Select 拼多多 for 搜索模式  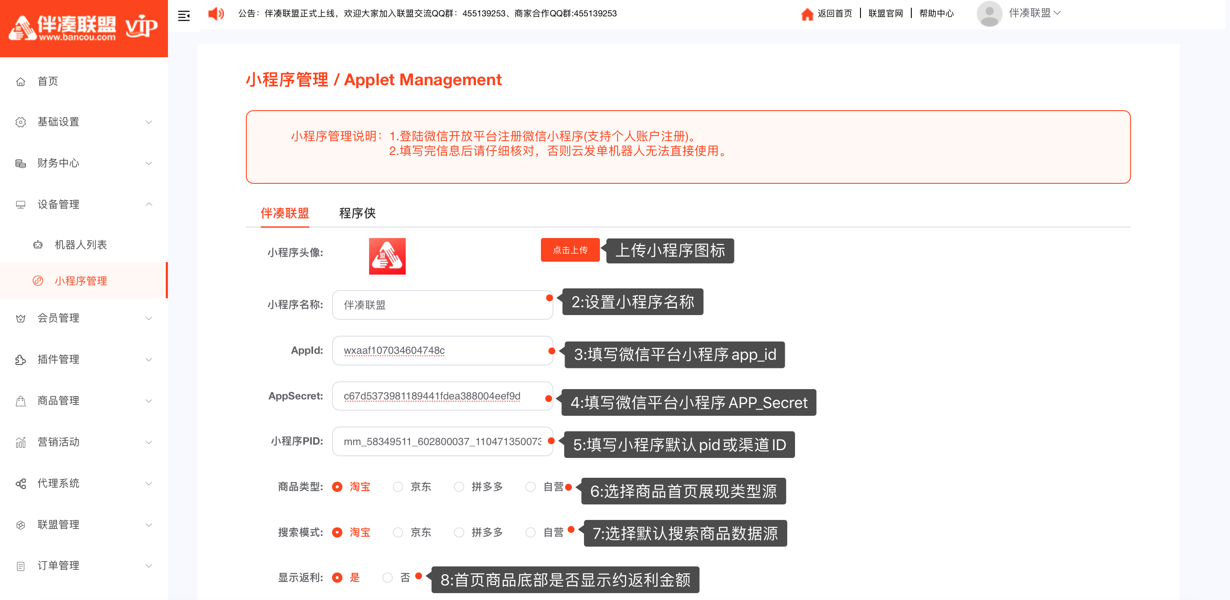[x=459, y=532]
